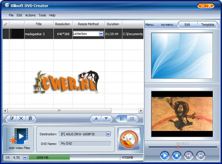The width and height of the screenshot is (222, 164).
Task: Open the Destination drive dropdown
Action: 108,134
